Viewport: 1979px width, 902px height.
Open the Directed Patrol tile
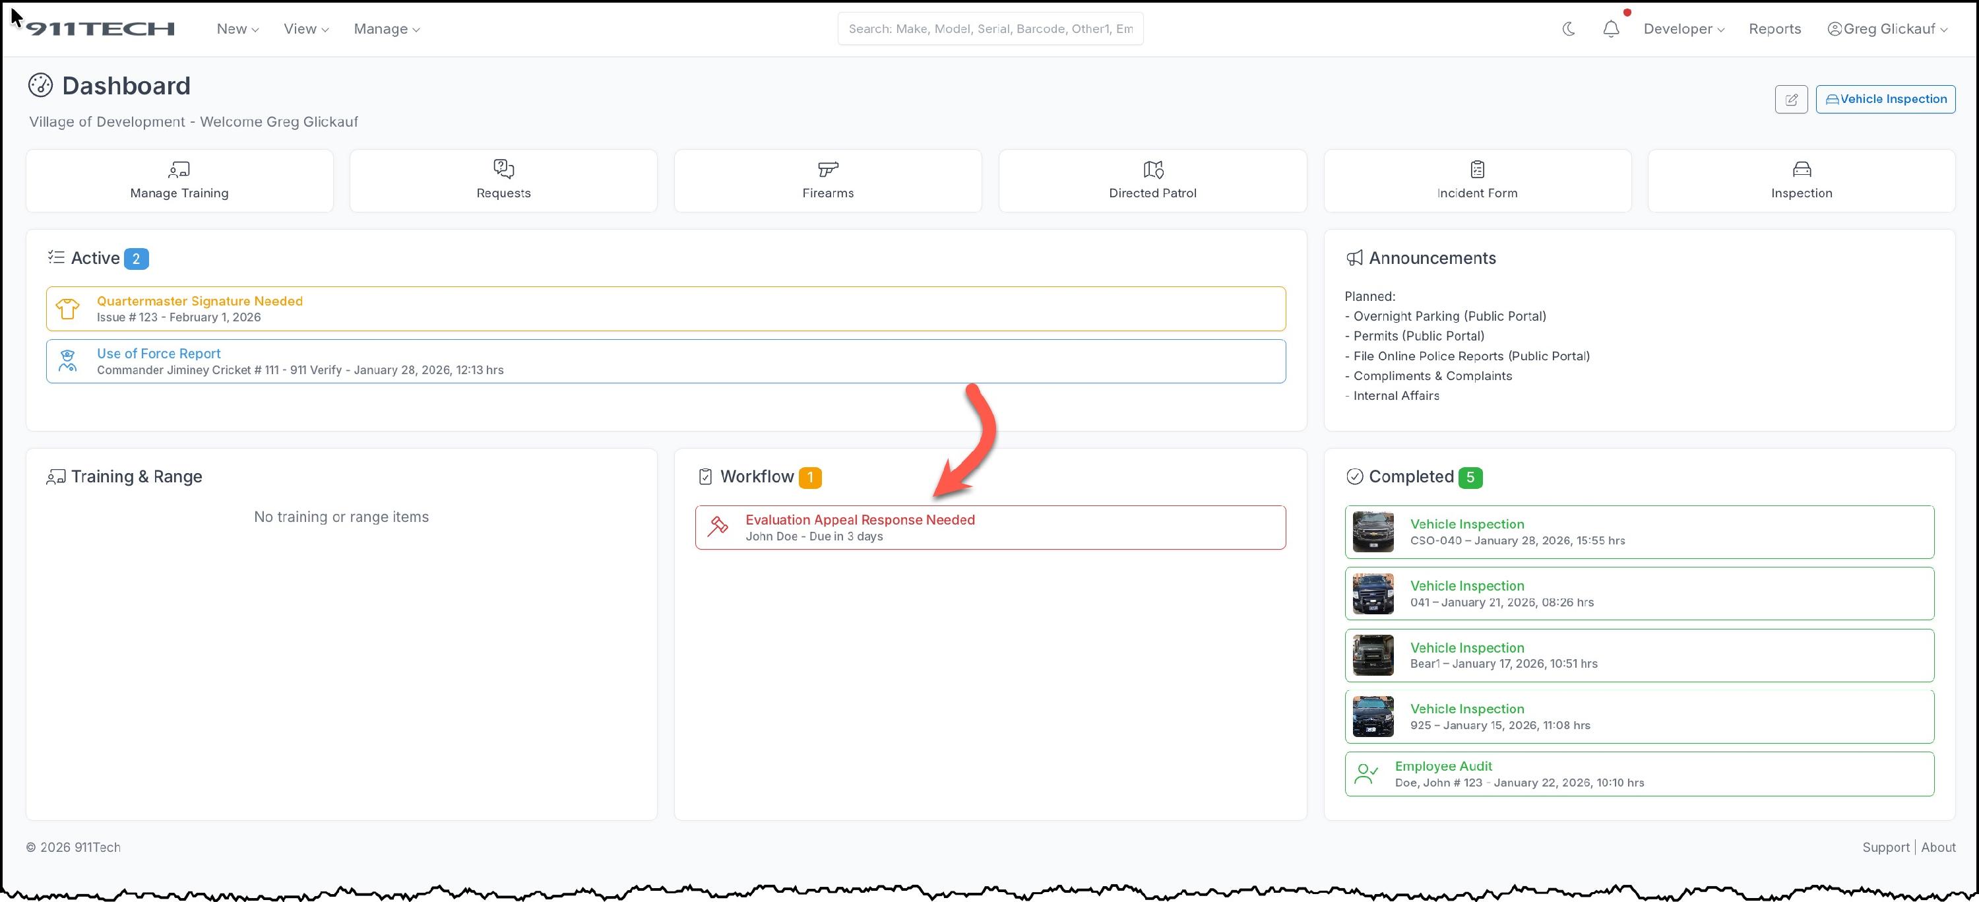point(1152,181)
